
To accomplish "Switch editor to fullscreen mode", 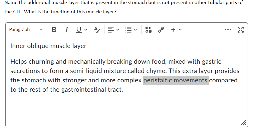I will point(241,30).
